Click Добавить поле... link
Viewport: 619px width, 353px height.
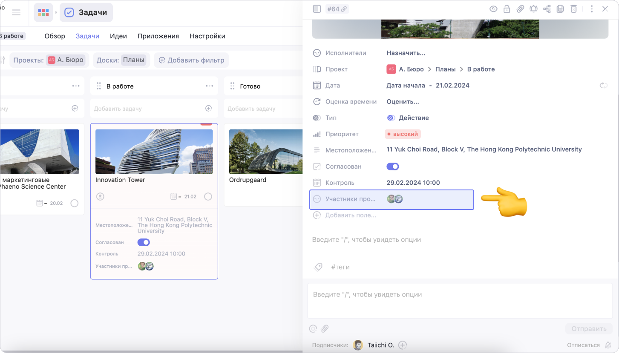point(351,215)
